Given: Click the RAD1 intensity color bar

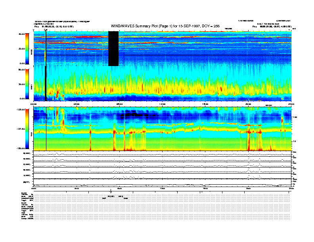Looking at the screenshot, I should pos(27,84).
